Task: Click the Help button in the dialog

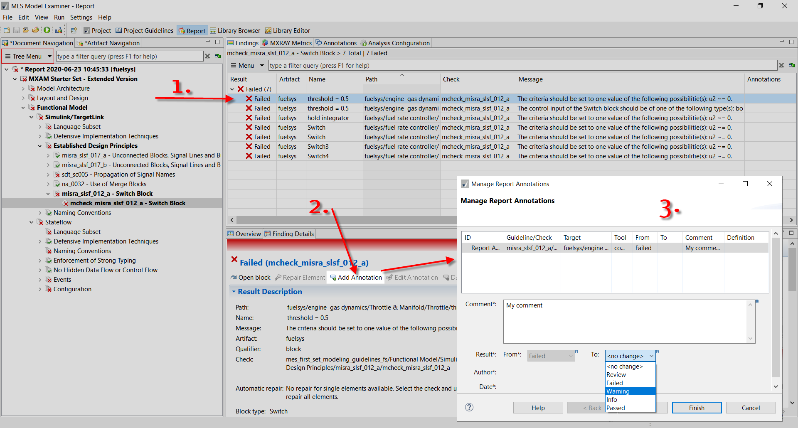Action: 538,408
